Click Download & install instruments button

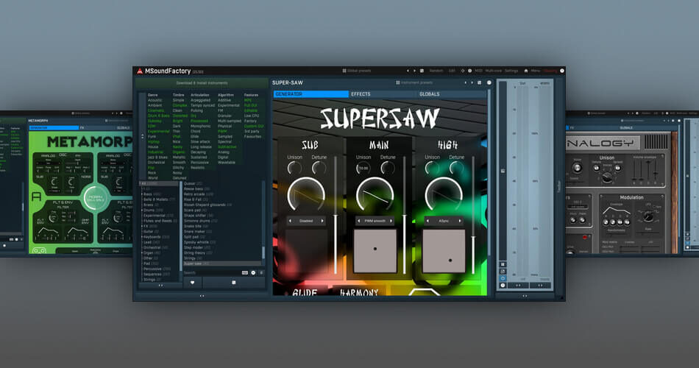[x=202, y=83]
